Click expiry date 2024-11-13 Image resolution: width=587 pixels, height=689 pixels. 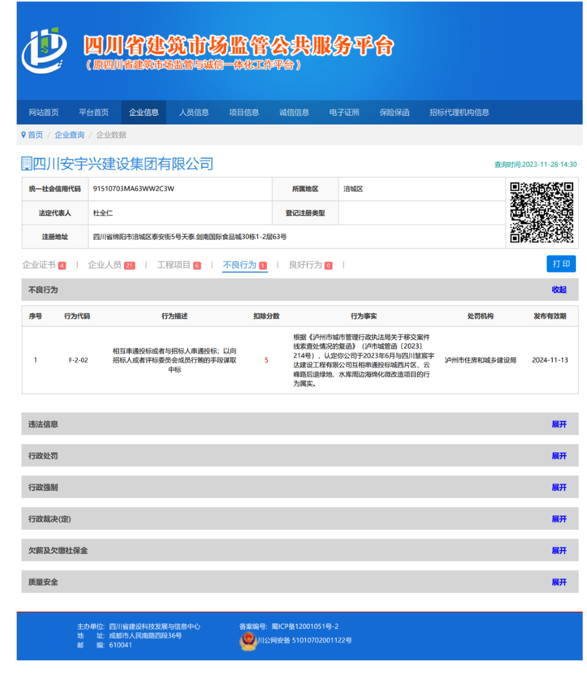pos(550,360)
